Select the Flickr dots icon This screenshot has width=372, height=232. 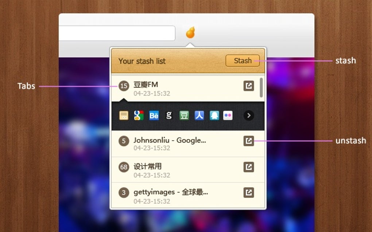tap(228, 115)
